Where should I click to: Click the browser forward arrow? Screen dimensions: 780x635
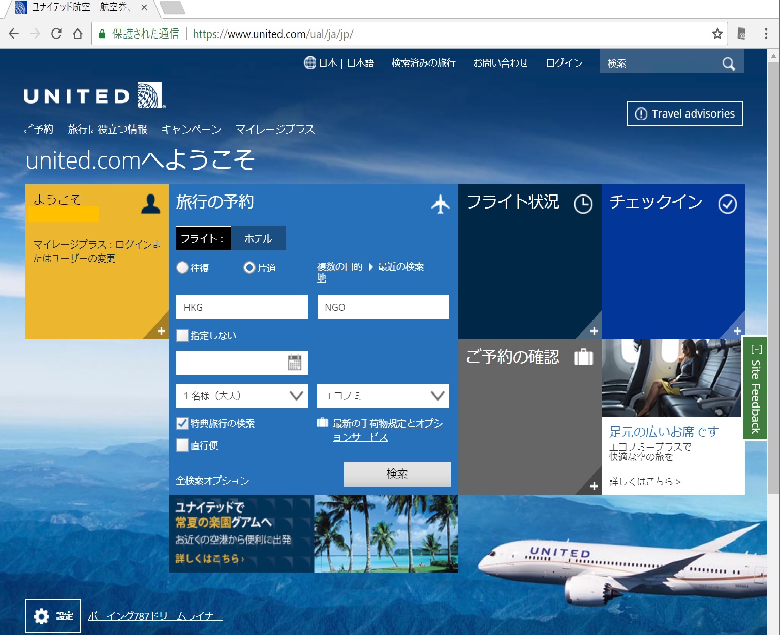(x=35, y=34)
